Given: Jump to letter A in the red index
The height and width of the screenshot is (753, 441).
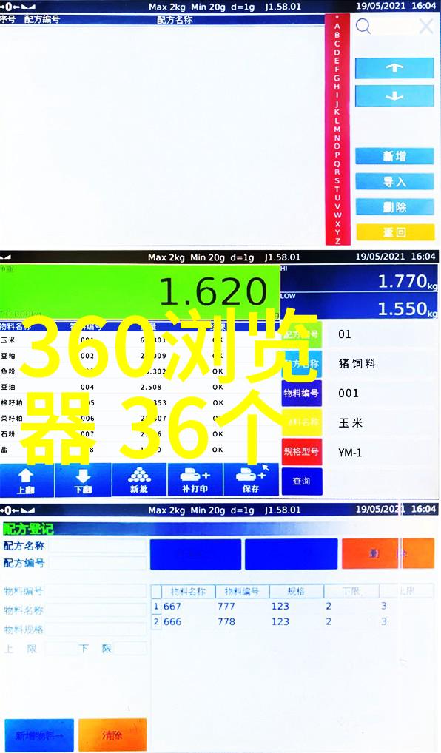Looking at the screenshot, I should (337, 27).
